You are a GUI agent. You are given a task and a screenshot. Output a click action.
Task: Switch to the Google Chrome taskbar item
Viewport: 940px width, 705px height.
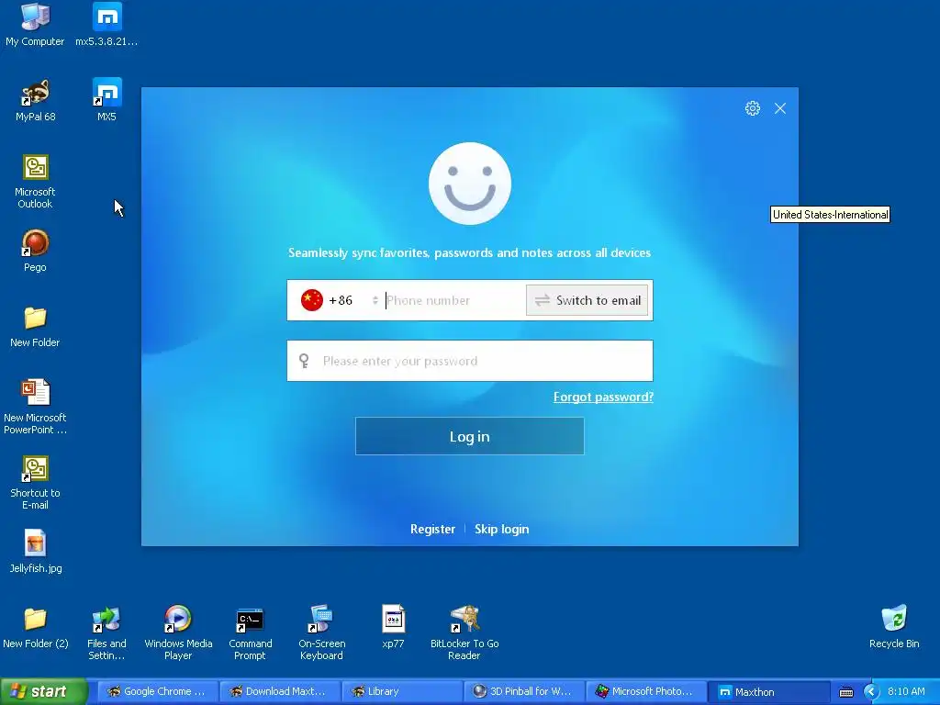157,691
